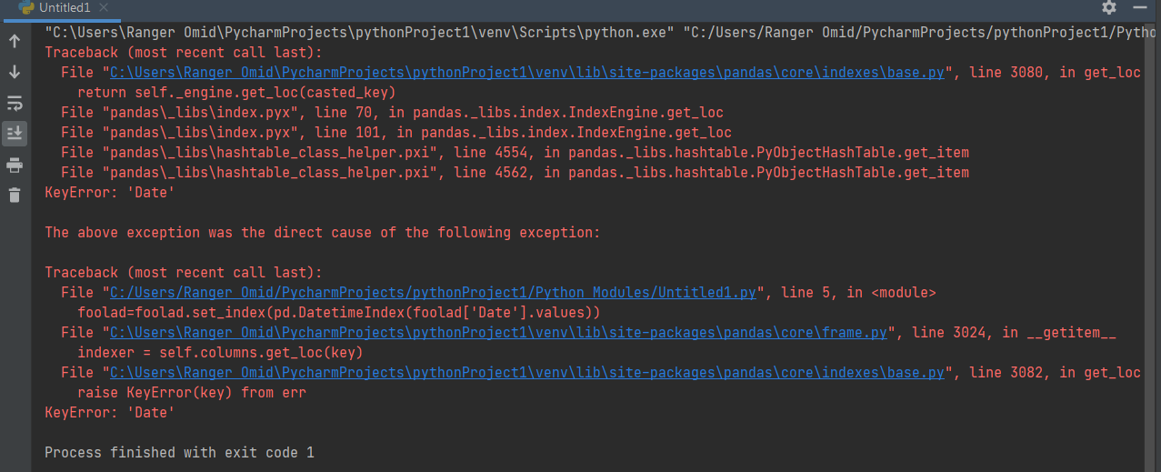This screenshot has width=1161, height=472.
Task: Open base.py link at line 3082
Action: (526, 373)
